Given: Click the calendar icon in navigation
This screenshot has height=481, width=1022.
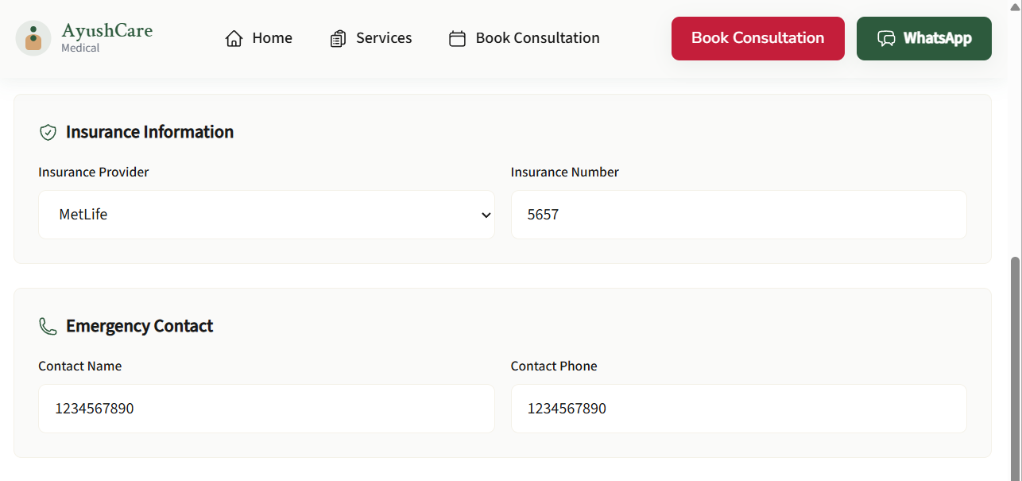Looking at the screenshot, I should [x=457, y=38].
